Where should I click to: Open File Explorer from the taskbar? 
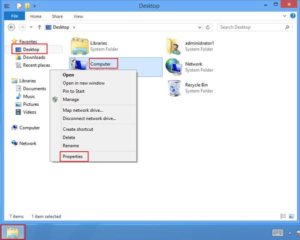[13, 233]
